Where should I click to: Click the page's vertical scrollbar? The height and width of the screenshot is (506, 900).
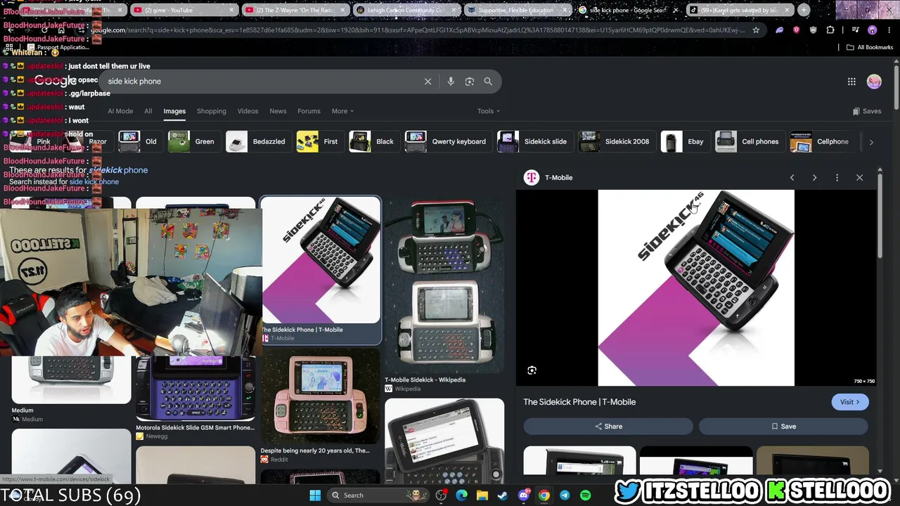click(x=896, y=88)
